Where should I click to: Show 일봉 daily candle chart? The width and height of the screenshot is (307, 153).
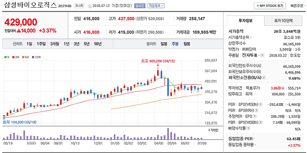(x=164, y=44)
